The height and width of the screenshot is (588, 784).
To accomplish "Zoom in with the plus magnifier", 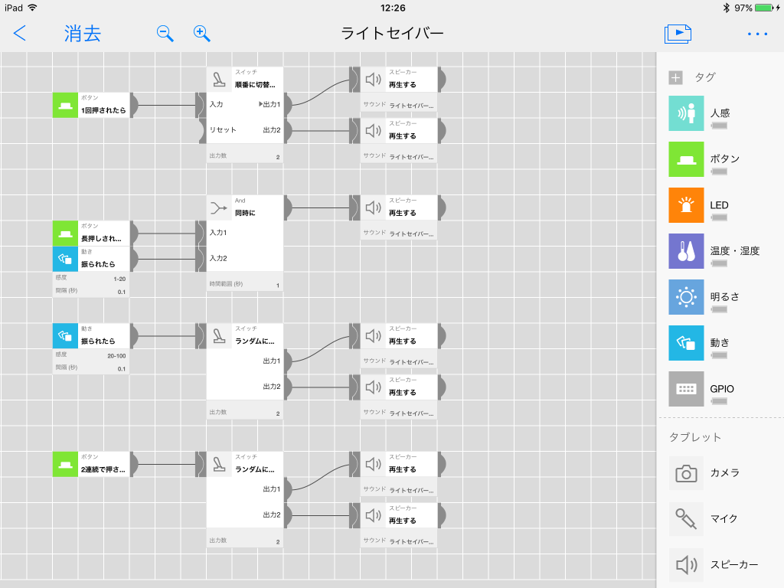I will coord(201,34).
